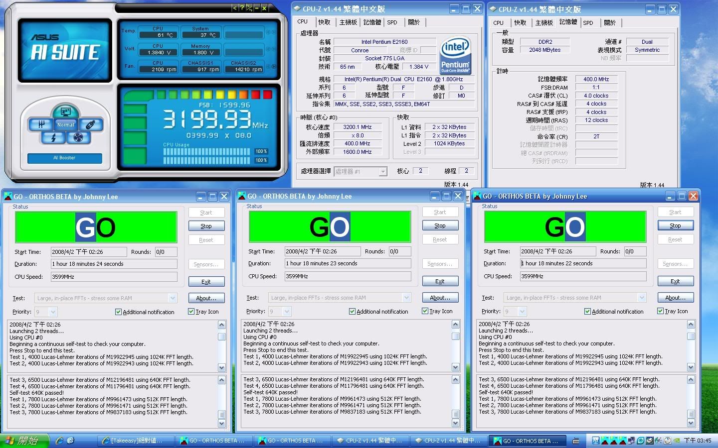Stop the test in 24-seconds ORTHOS window
The width and height of the screenshot is (718, 448).
pyautogui.click(x=206, y=226)
